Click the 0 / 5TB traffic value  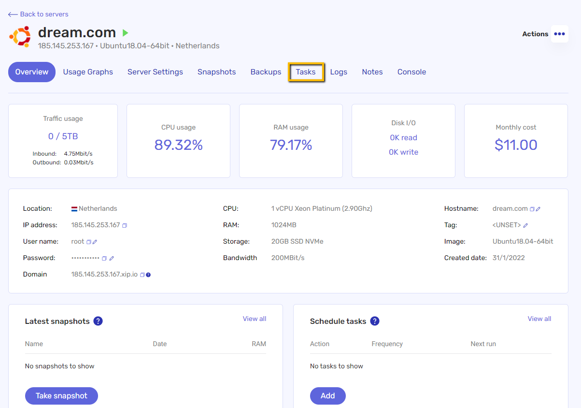click(63, 137)
